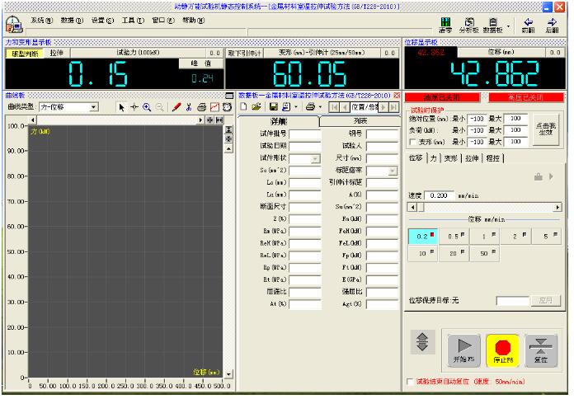Click the 点击我生效 apply button

pos(545,129)
